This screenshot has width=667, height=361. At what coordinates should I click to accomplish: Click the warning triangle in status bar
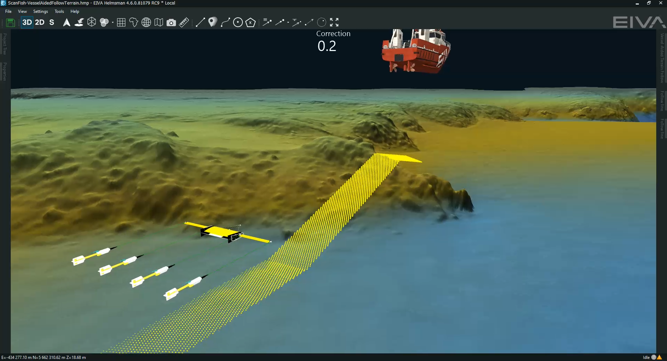click(x=659, y=357)
